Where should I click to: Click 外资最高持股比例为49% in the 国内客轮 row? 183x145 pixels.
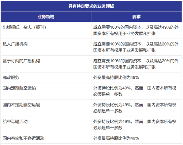pyautogui.click(x=116, y=138)
